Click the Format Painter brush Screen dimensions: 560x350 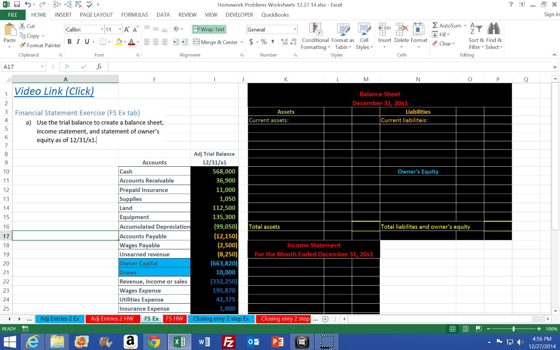[23, 45]
